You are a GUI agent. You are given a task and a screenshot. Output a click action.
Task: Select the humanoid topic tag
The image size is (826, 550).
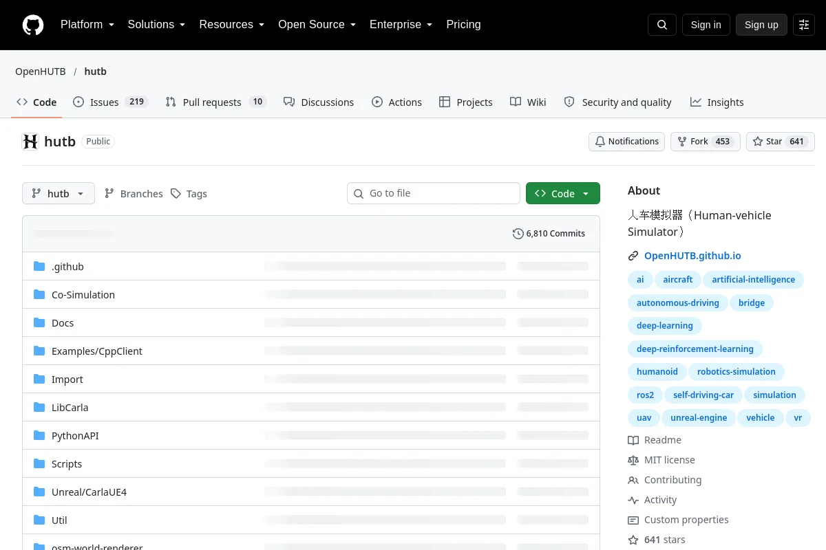coord(657,372)
